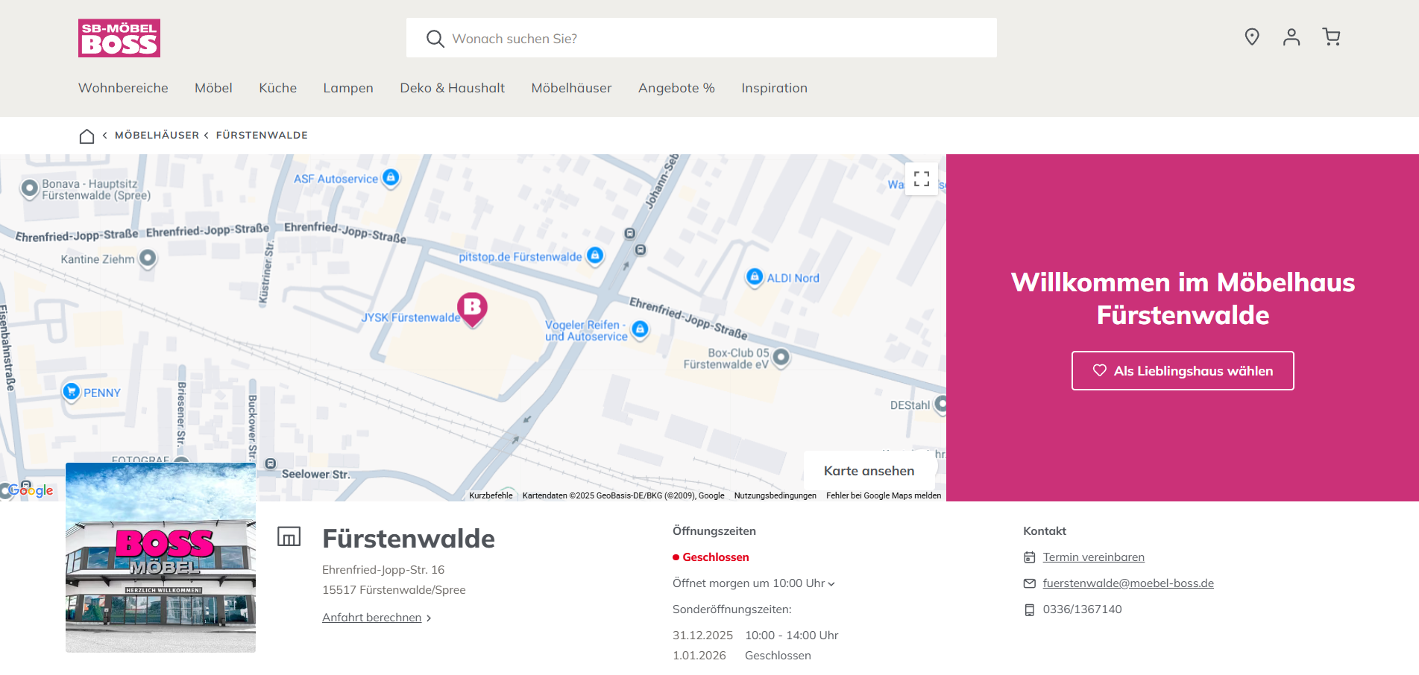
Task: Open the user account icon
Action: tap(1291, 37)
